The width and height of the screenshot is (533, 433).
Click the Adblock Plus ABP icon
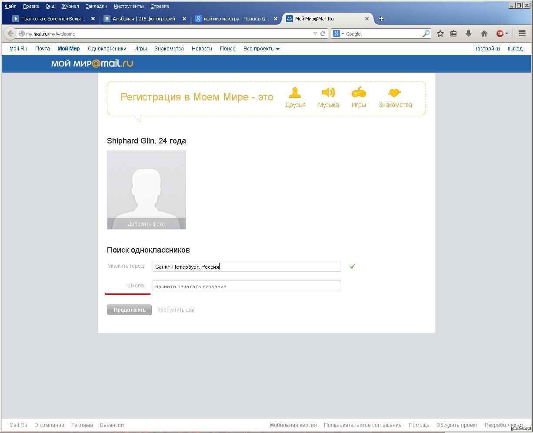click(x=500, y=33)
